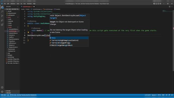The height and width of the screenshot is (98, 174).
Task: Open the Explorer view in activity bar
Action: click(x=2, y=7)
